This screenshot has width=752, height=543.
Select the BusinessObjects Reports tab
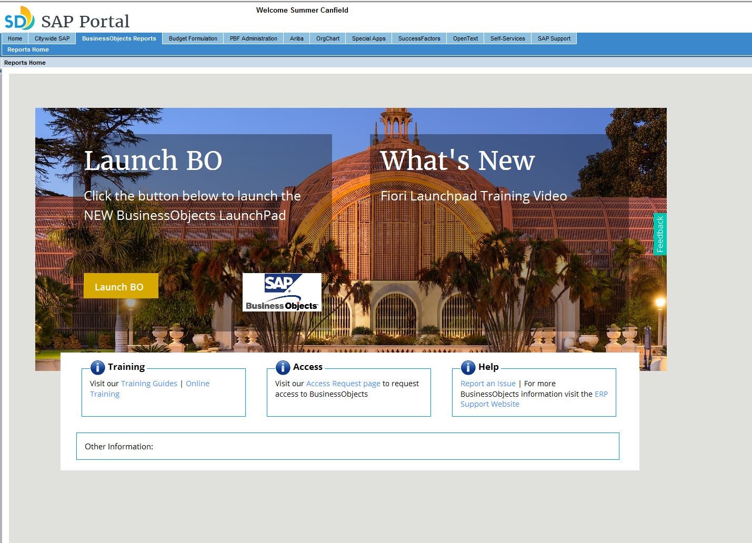119,38
